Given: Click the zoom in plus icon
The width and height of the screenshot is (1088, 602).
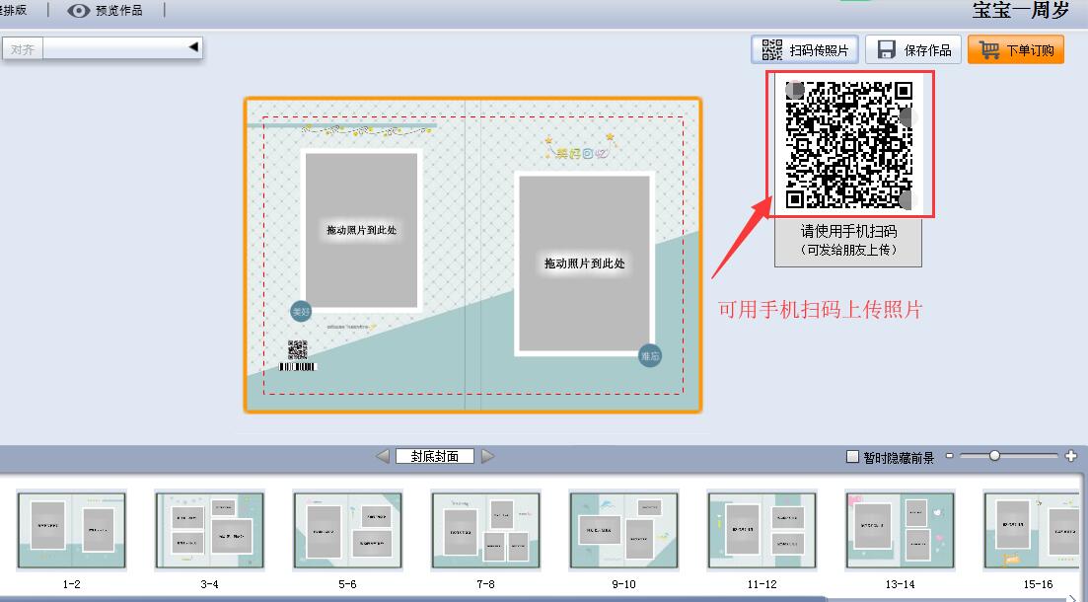Looking at the screenshot, I should pyautogui.click(x=1070, y=456).
